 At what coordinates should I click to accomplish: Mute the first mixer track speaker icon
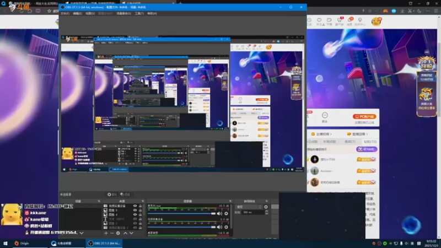219,213
